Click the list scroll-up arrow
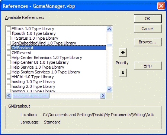The width and height of the screenshot is (167, 135). [109, 29]
